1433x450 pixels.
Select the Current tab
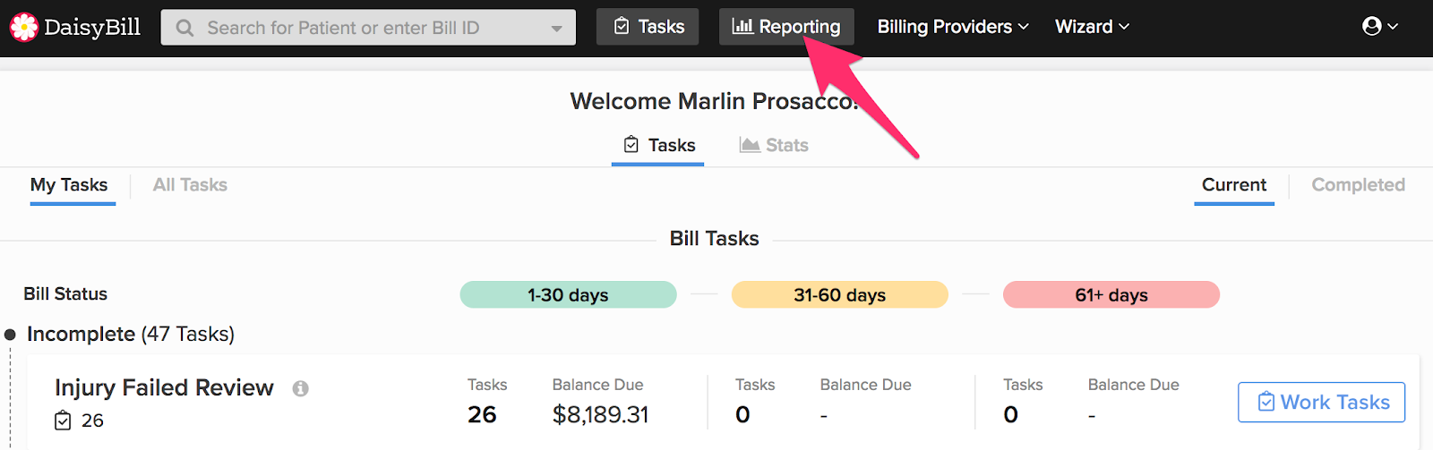[x=1234, y=185]
